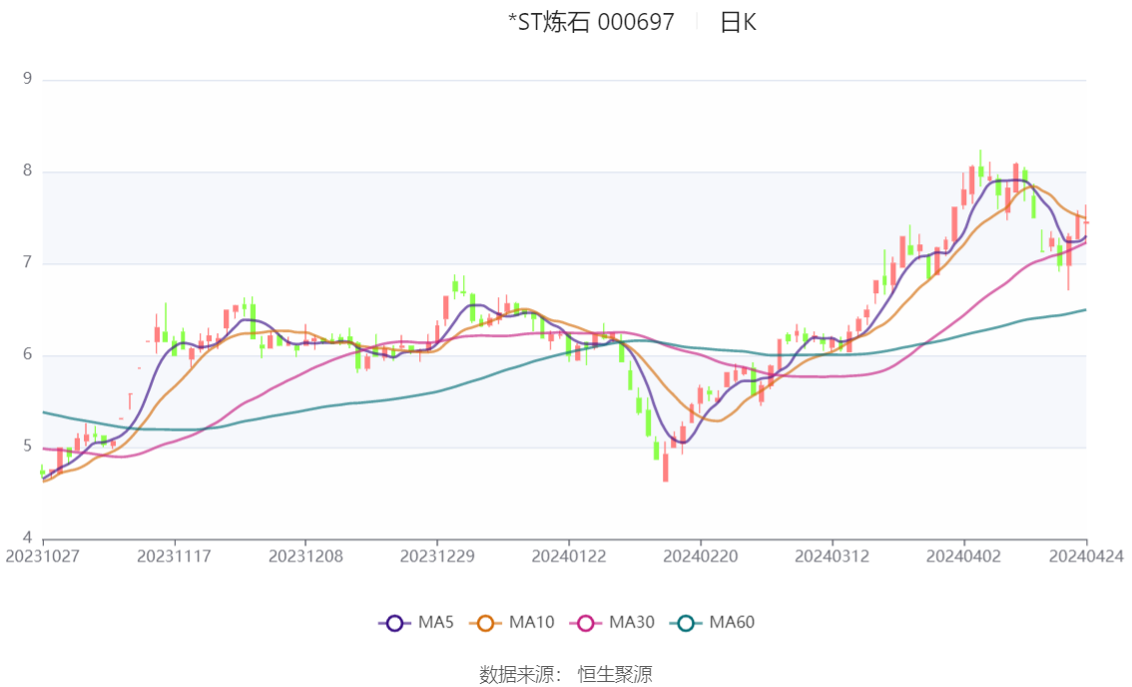Click the x-axis date 20240122
Image resolution: width=1132 pixels, height=687 pixels.
[569, 556]
